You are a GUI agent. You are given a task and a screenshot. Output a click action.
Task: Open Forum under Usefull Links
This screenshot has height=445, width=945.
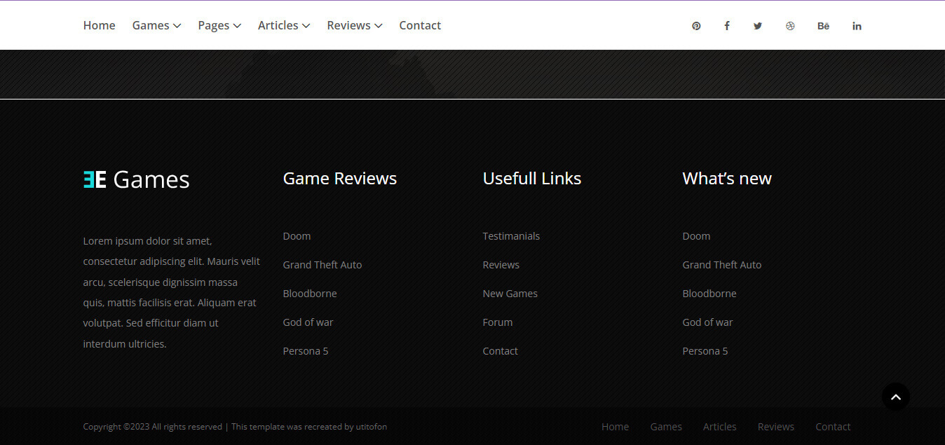tap(498, 322)
